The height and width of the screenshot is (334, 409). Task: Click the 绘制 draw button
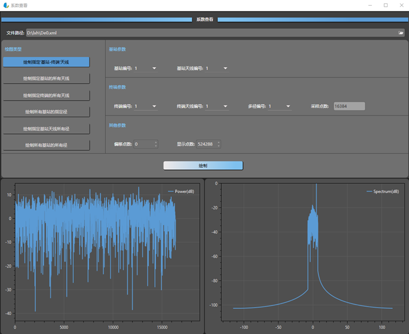[x=203, y=166]
